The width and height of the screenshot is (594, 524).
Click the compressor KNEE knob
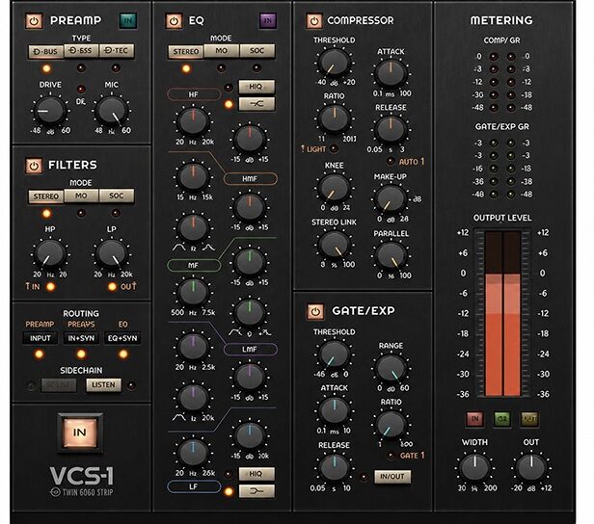[x=334, y=188]
